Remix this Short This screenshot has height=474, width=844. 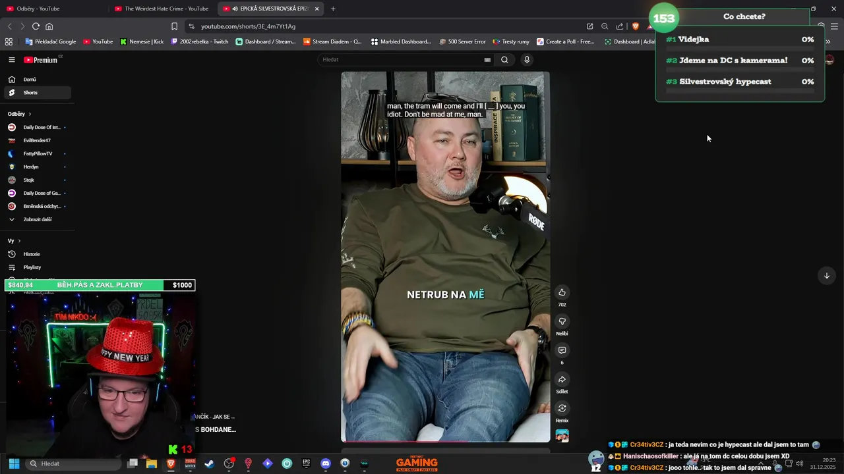[562, 408]
